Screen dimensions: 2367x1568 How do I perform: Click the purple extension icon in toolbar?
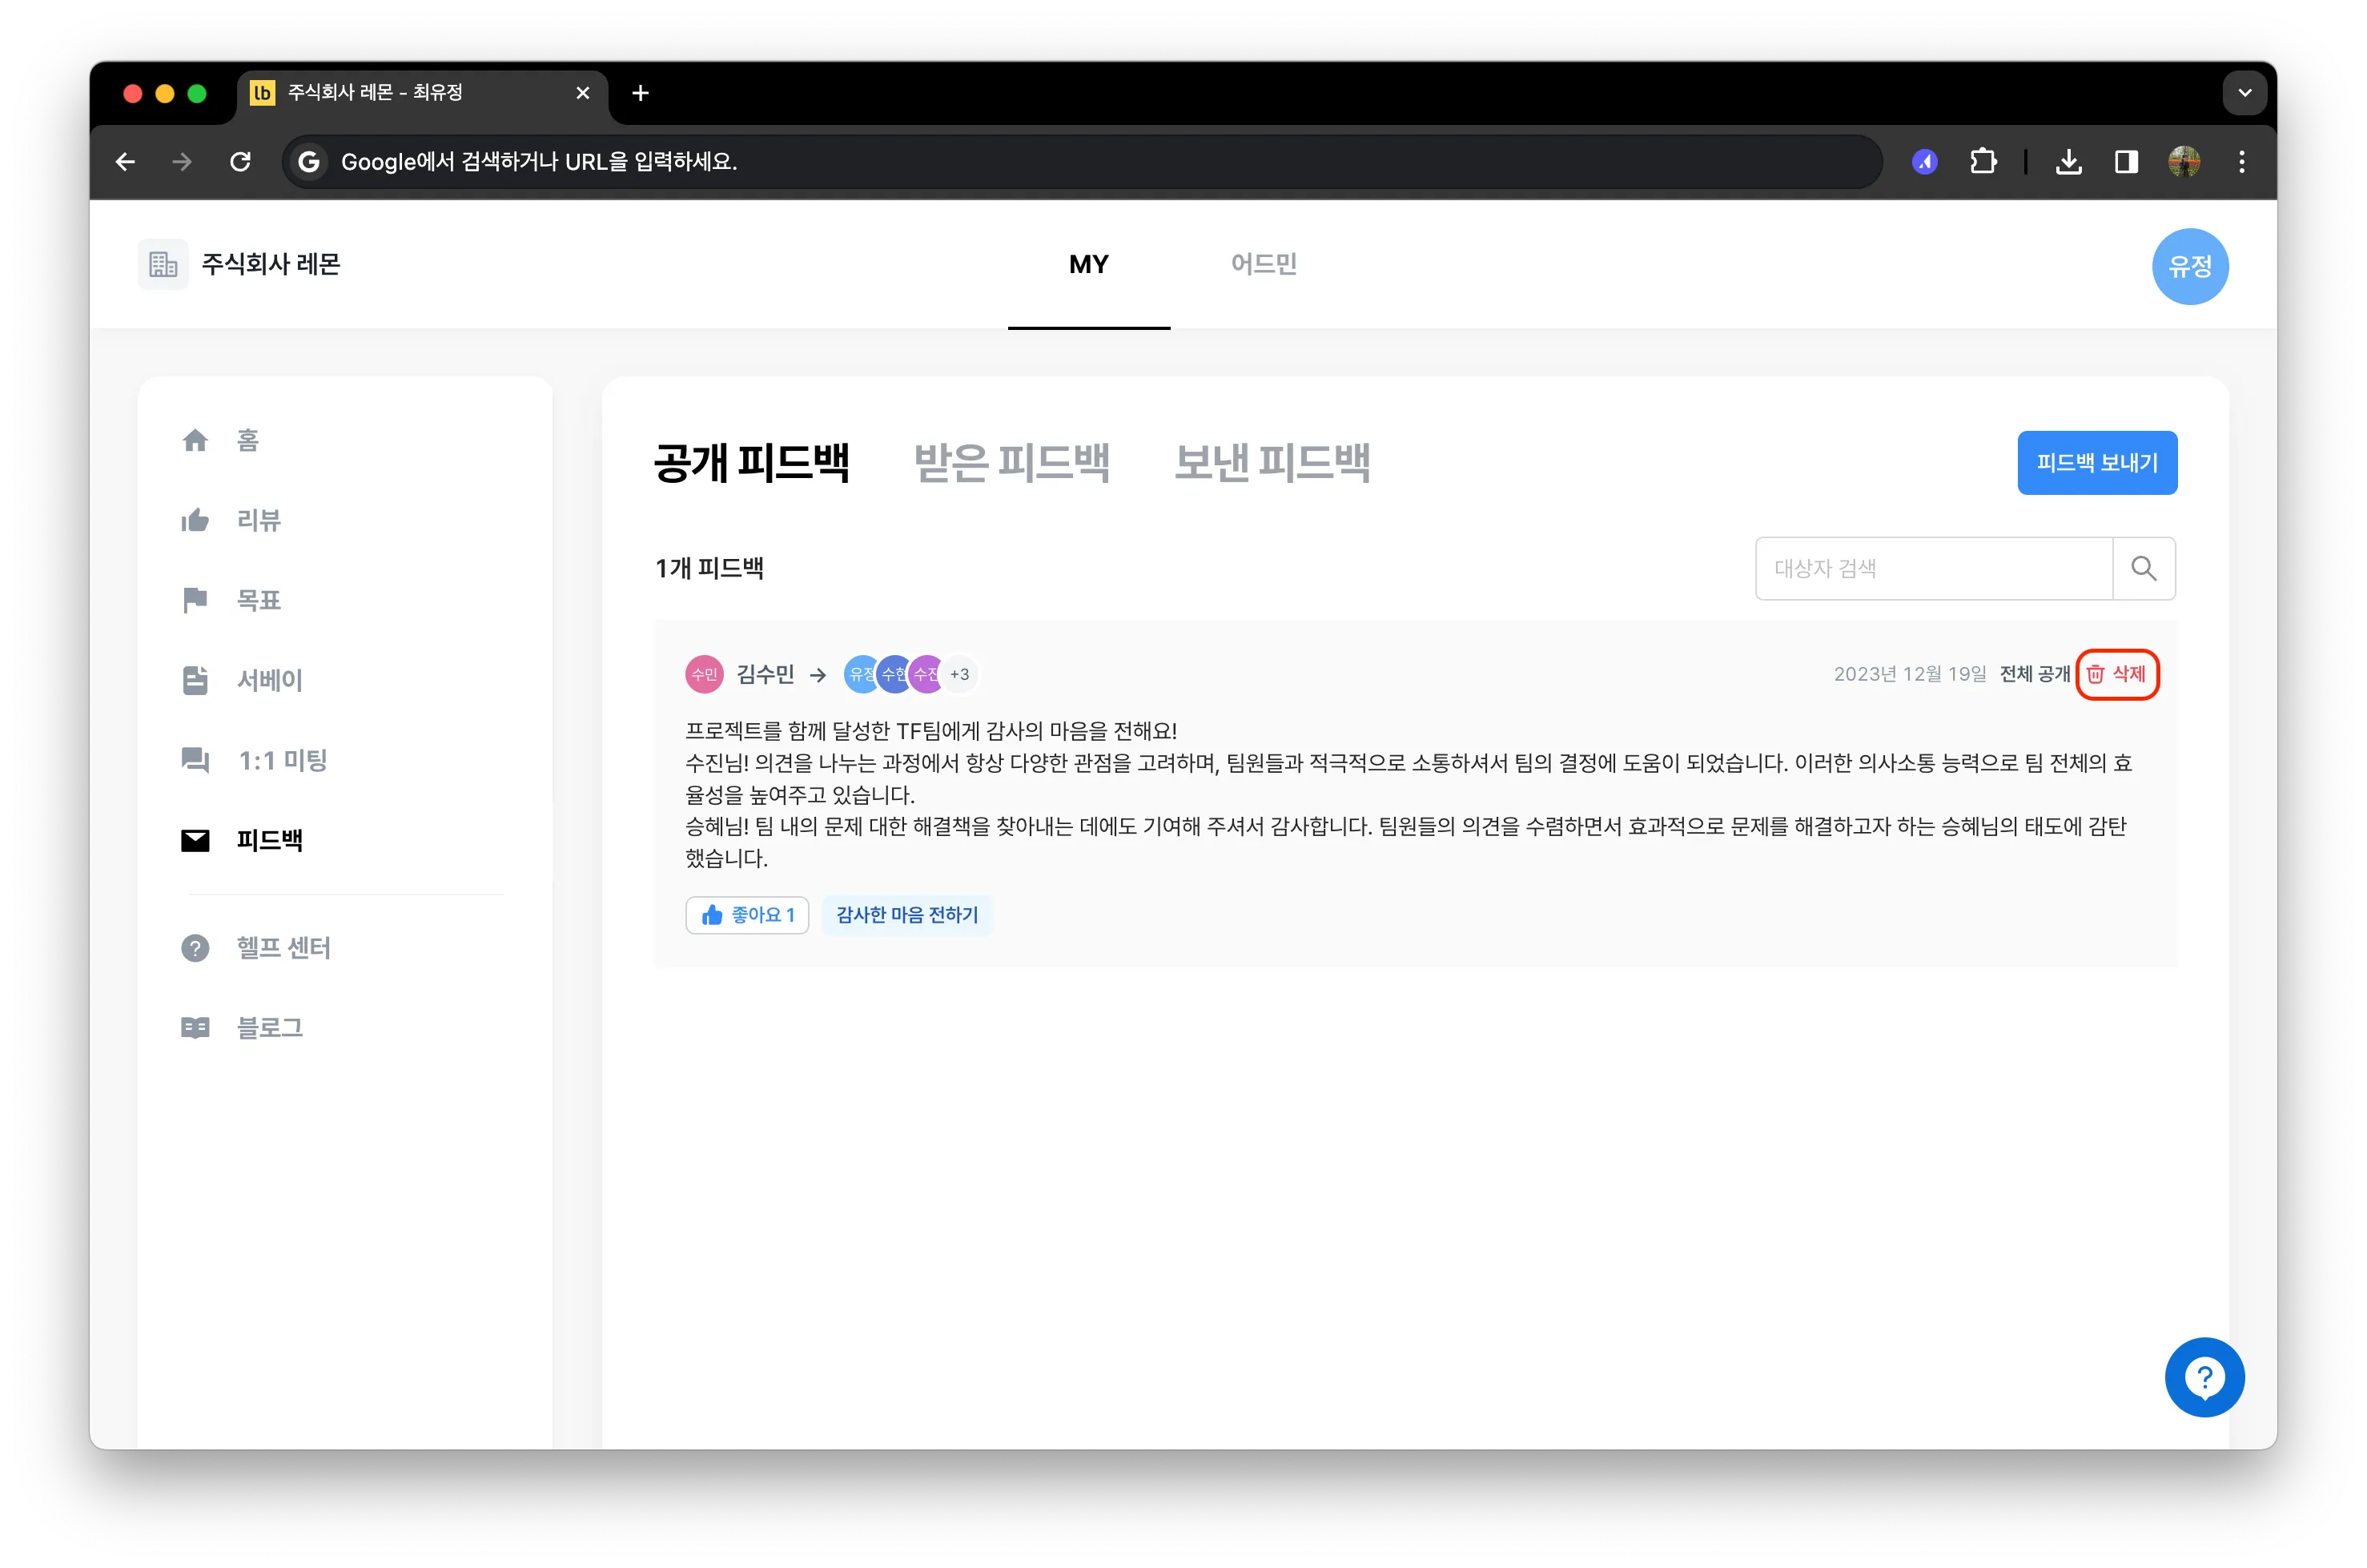coord(1924,161)
